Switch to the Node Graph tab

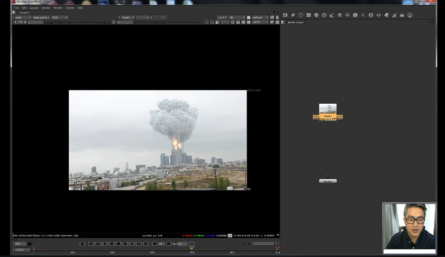[x=296, y=22]
